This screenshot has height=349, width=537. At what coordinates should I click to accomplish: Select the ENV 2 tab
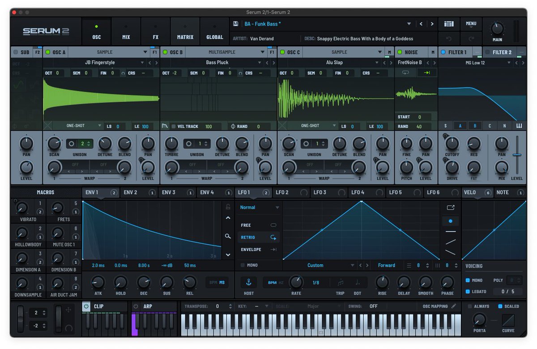(139, 192)
